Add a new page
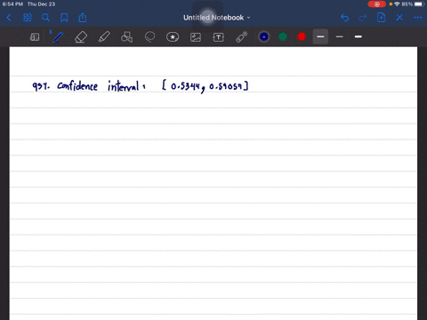The height and width of the screenshot is (320, 427). pyautogui.click(x=381, y=18)
